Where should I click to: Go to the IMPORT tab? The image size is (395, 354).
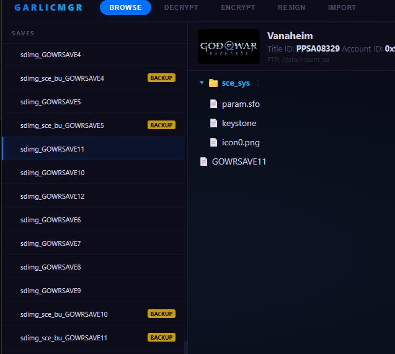[x=342, y=7]
